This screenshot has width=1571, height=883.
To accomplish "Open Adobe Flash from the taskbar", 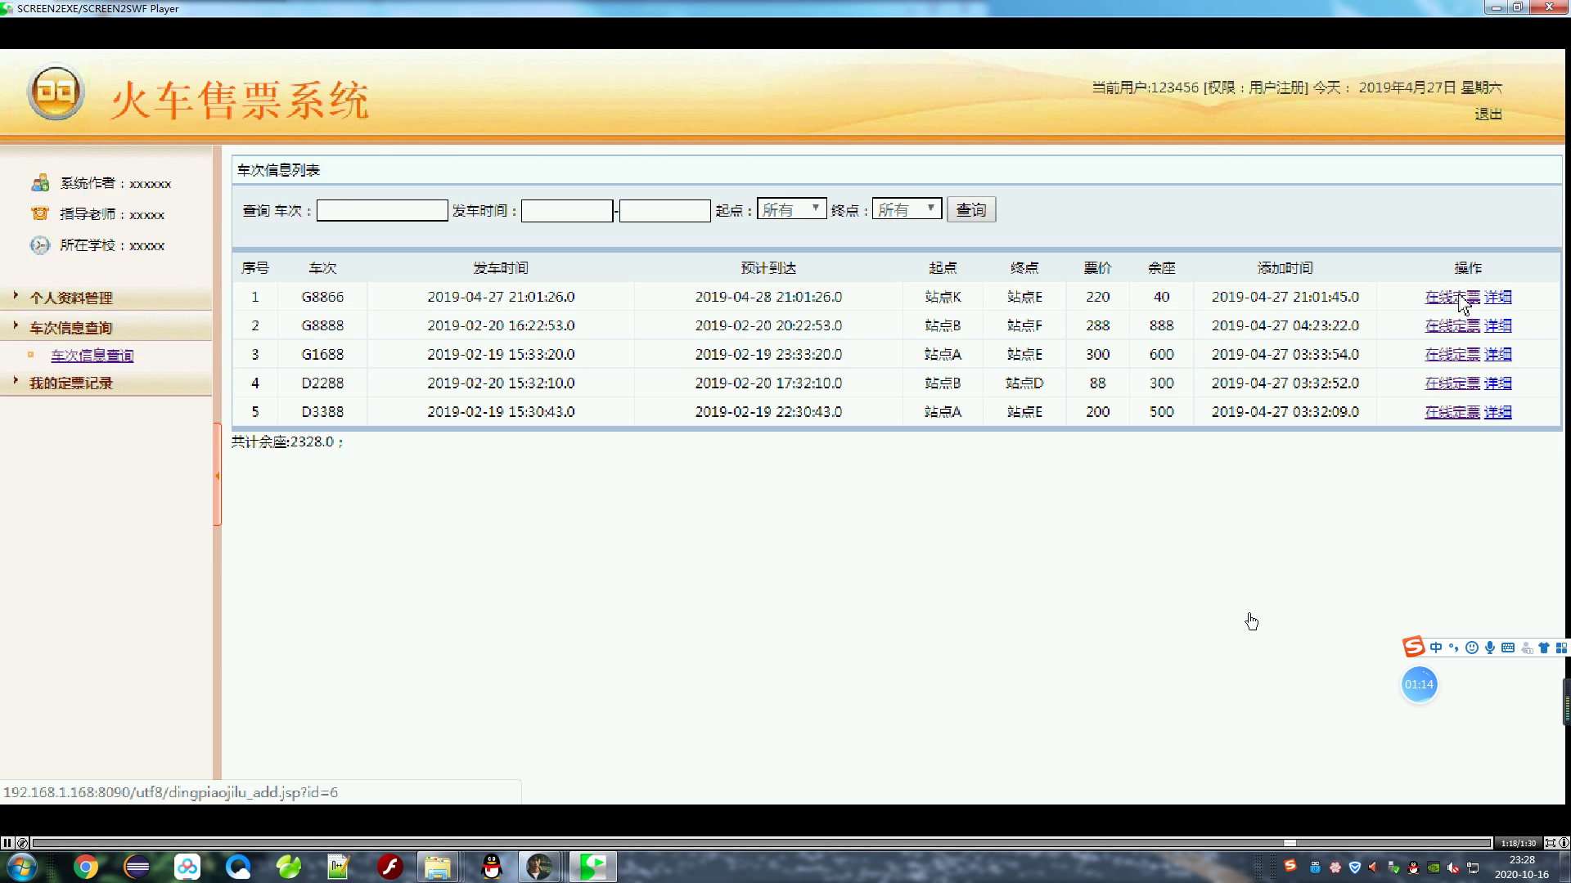I will click(389, 867).
